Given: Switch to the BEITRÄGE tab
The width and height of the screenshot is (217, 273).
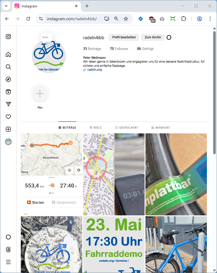Looking at the screenshot, I should click(x=67, y=128).
